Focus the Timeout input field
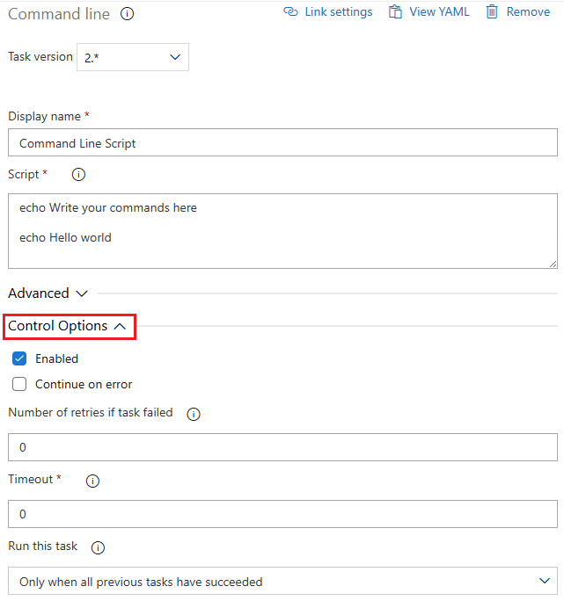The height and width of the screenshot is (608, 564). coord(282,514)
